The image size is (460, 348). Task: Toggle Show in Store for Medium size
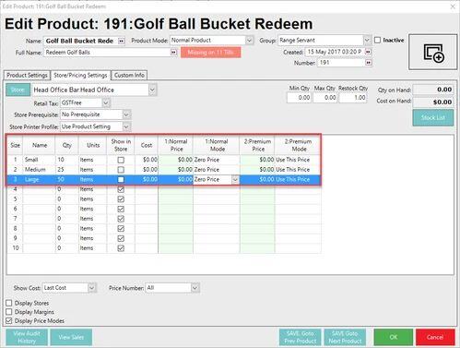pos(121,170)
